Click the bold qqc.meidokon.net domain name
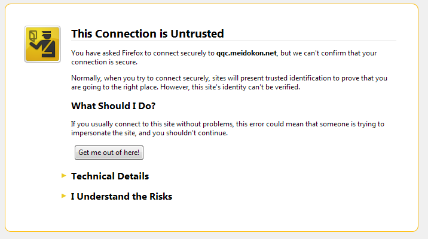This screenshot has width=428, height=239. pyautogui.click(x=246, y=53)
